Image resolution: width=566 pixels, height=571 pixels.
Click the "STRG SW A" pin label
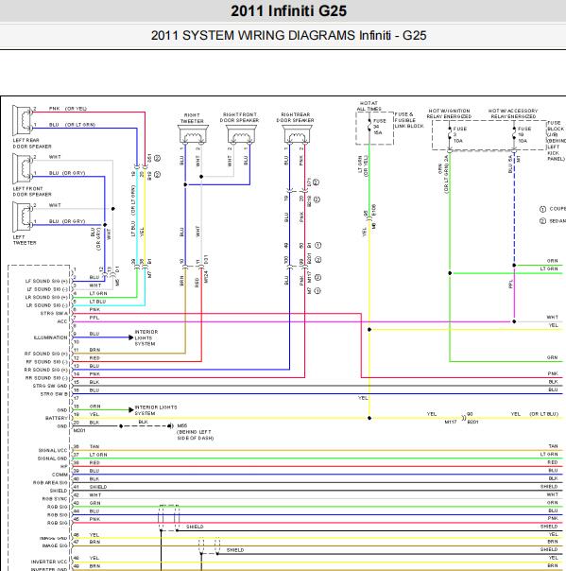point(54,313)
